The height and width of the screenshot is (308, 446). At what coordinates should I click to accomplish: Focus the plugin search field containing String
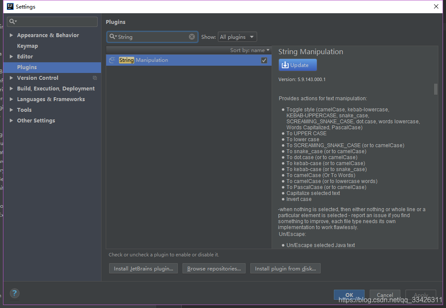point(152,37)
